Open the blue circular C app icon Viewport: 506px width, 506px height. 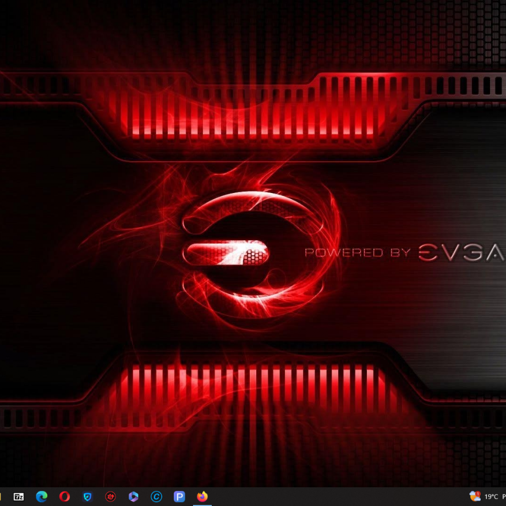[x=156, y=497]
